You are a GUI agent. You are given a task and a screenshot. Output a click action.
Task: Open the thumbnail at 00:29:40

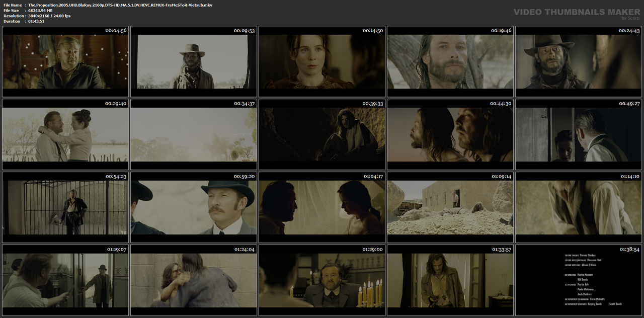pos(65,134)
